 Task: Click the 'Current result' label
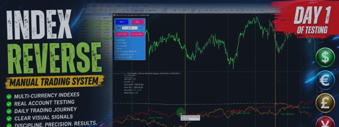(121, 43)
